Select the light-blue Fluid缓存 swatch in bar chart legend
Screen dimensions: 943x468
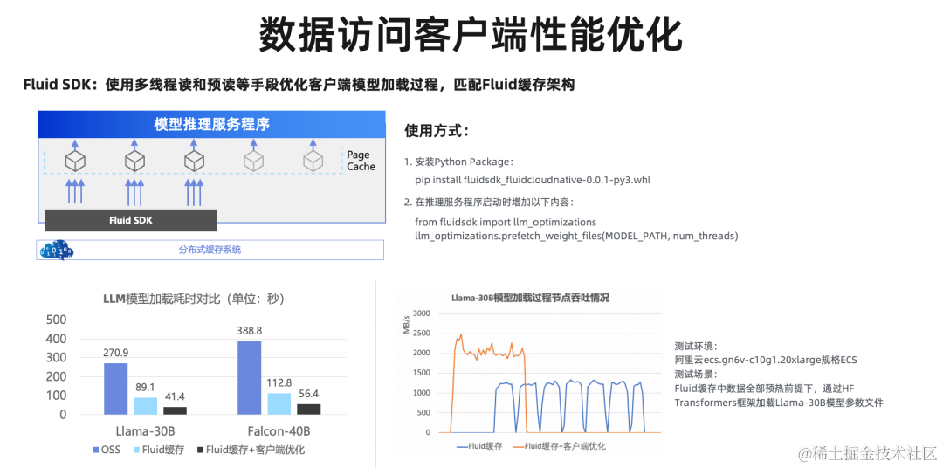click(x=138, y=450)
